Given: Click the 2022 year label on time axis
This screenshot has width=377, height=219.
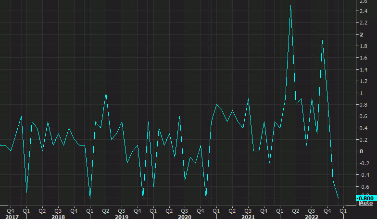Looking at the screenshot, I should point(311,217).
